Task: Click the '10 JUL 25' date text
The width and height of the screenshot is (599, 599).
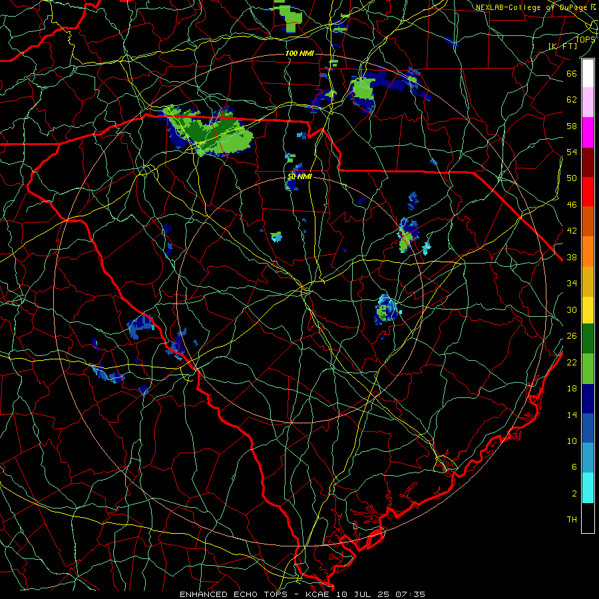Action: click(x=363, y=594)
